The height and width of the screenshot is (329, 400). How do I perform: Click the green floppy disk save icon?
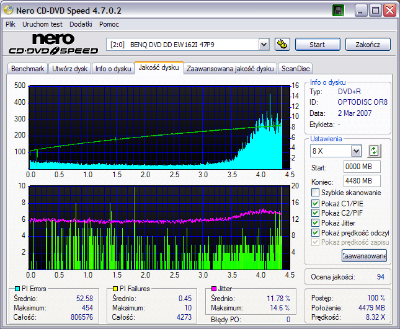[338, 11]
